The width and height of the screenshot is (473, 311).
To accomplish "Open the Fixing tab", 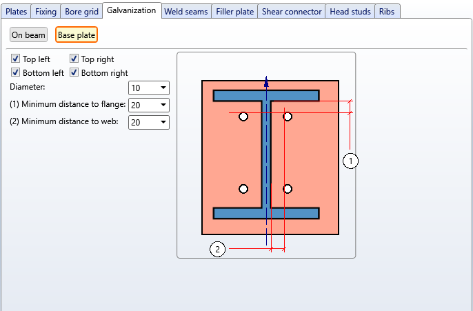I will (x=46, y=11).
